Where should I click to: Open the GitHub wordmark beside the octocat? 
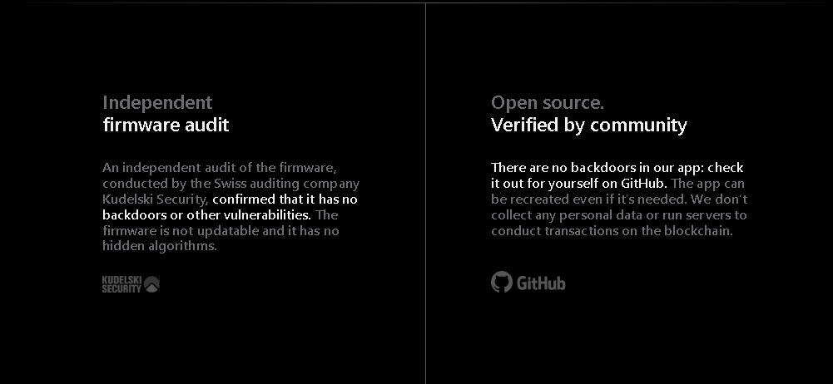click(x=542, y=283)
